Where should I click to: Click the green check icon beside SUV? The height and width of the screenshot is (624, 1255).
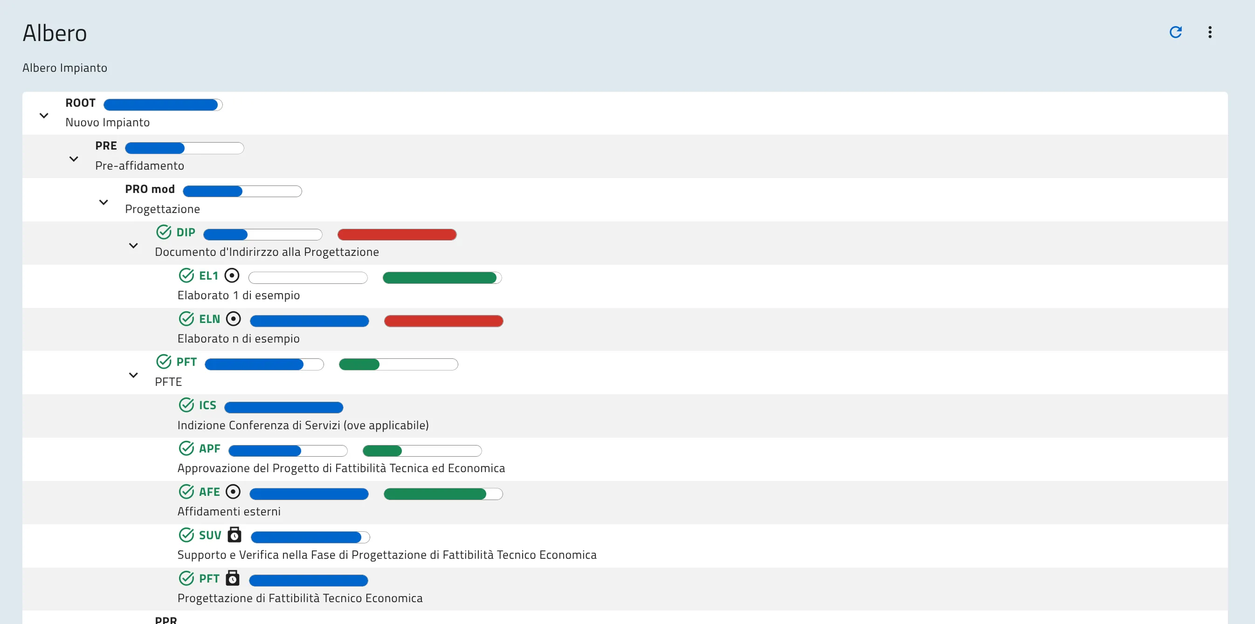[x=186, y=535]
